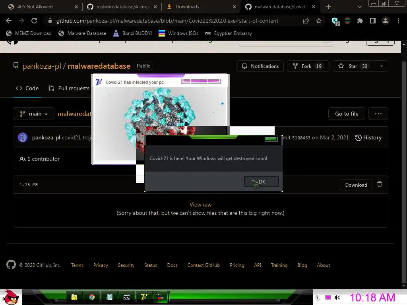Screen dimensions: 407x305
Task: Open the Training footer link
Action: coord(279,265)
